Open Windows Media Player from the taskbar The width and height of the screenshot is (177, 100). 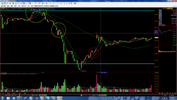pos(14,98)
